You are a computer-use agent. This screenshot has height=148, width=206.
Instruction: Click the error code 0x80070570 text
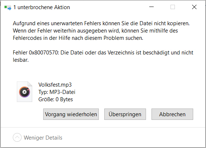point(44,53)
